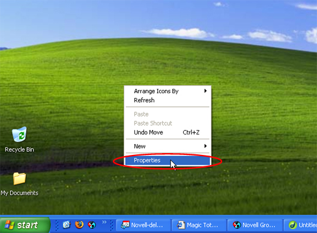
Task: Click the Ctrl+Z shortcut text
Action: [x=191, y=133]
